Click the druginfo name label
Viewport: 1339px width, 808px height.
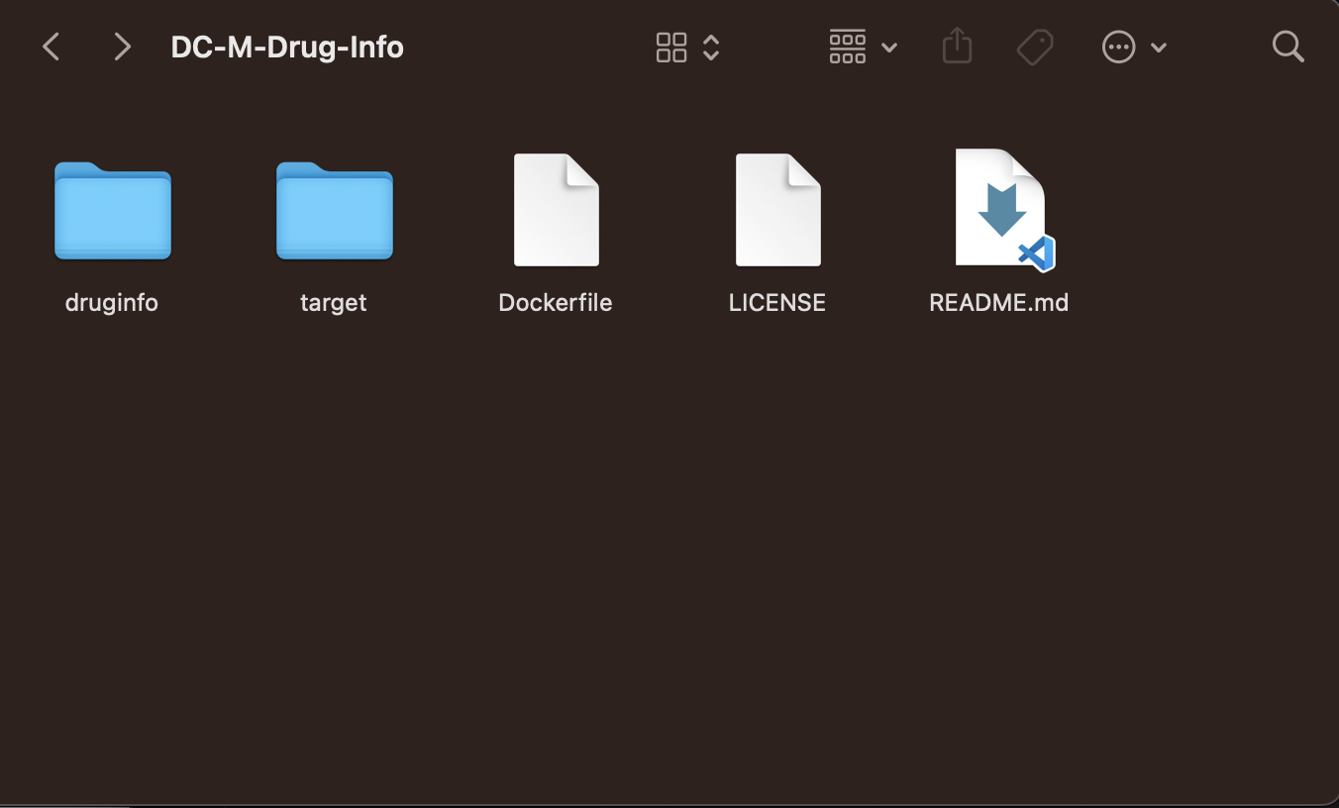[112, 302]
